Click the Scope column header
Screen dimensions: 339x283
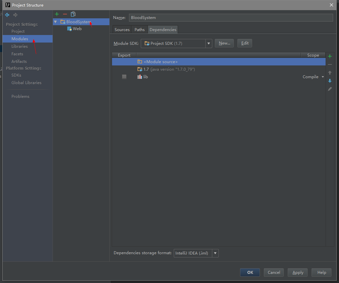click(313, 55)
